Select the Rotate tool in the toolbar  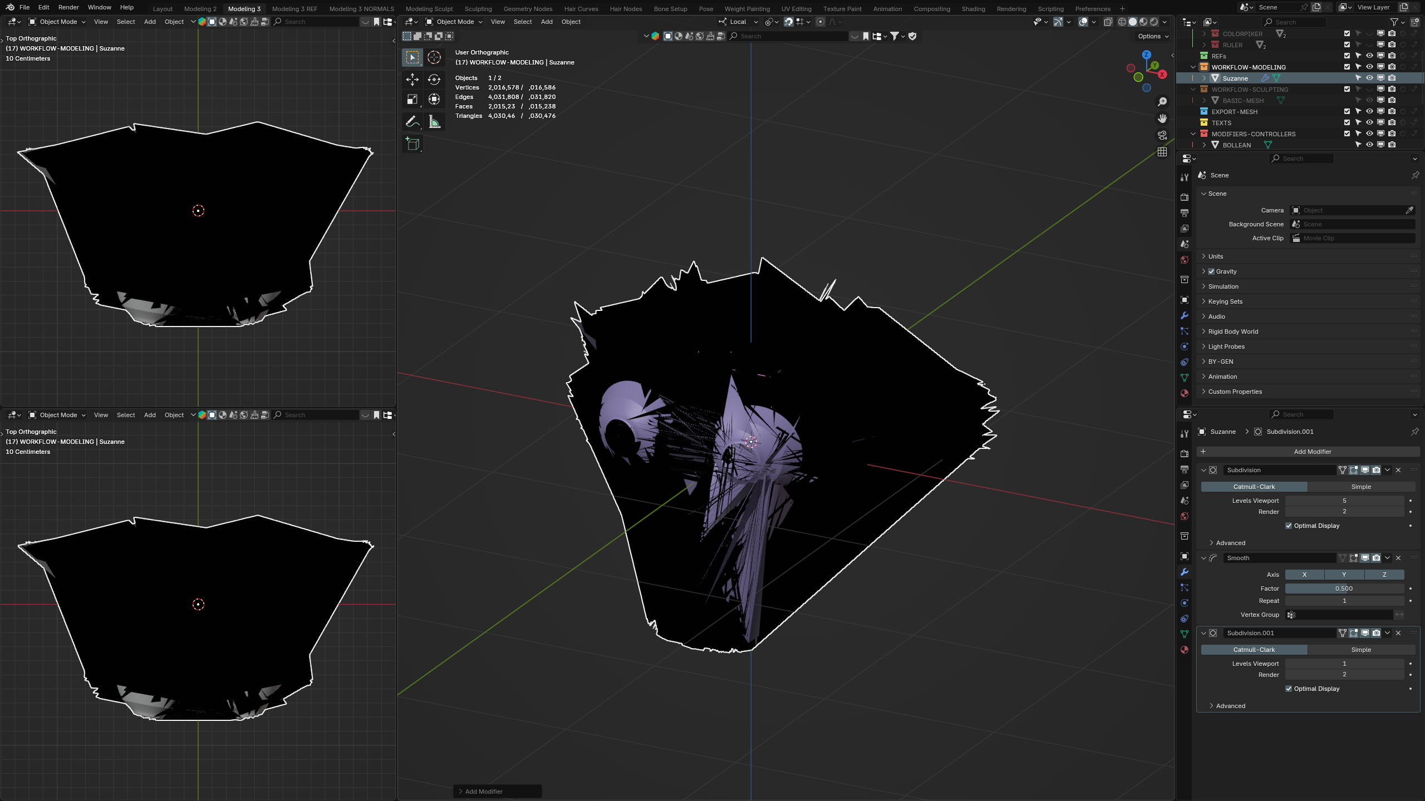pyautogui.click(x=434, y=80)
